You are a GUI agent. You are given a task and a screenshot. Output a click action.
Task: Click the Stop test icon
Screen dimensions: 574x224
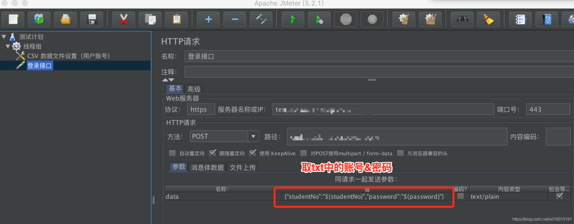[345, 19]
